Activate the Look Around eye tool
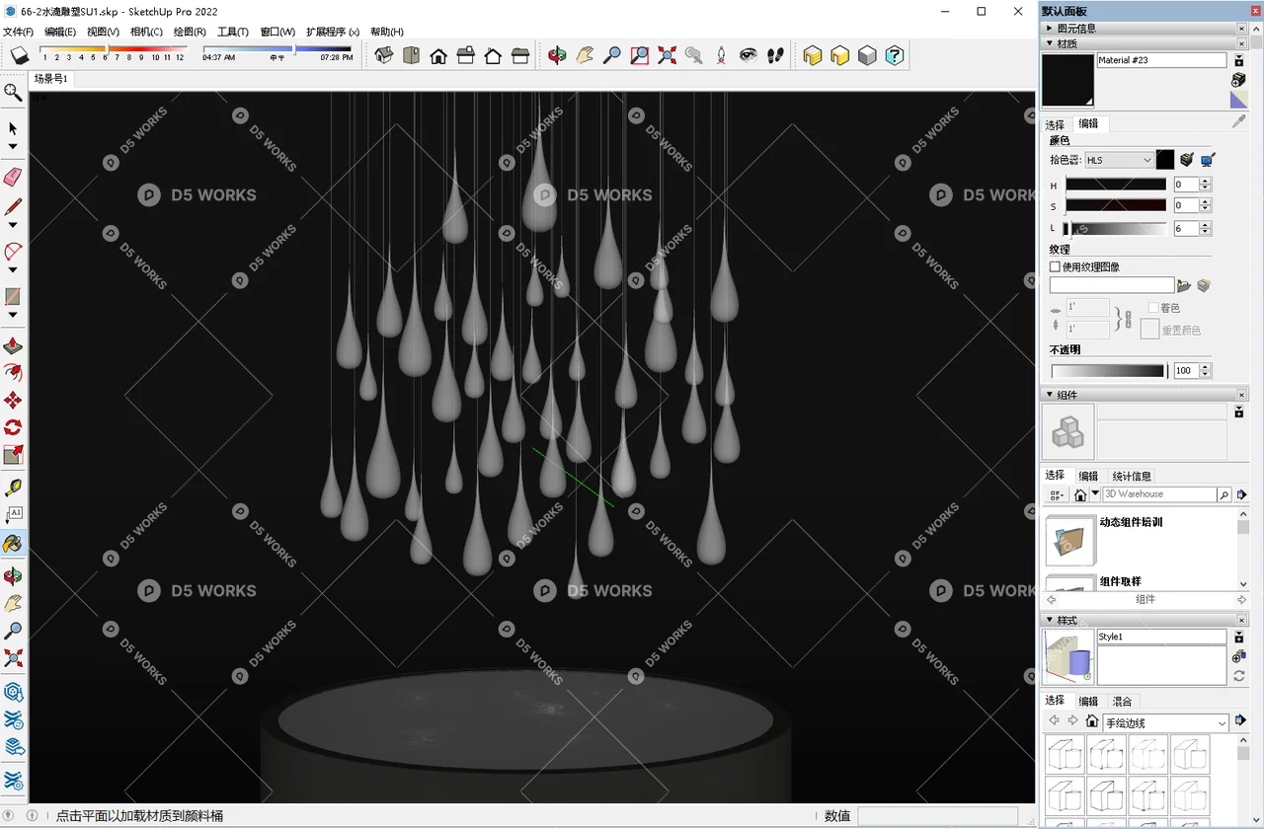This screenshot has height=829, width=1264. coord(747,56)
